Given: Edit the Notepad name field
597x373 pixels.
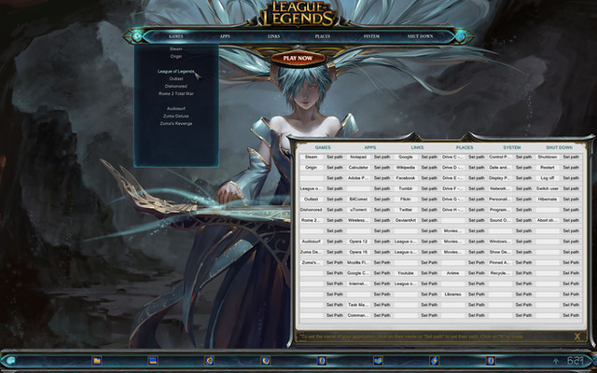Looking at the screenshot, I should click(x=358, y=157).
